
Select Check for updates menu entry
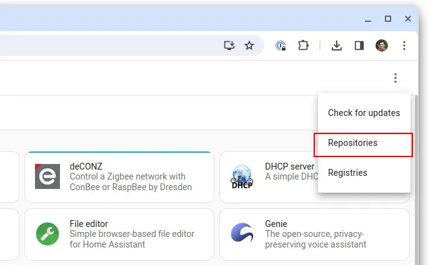[364, 113]
